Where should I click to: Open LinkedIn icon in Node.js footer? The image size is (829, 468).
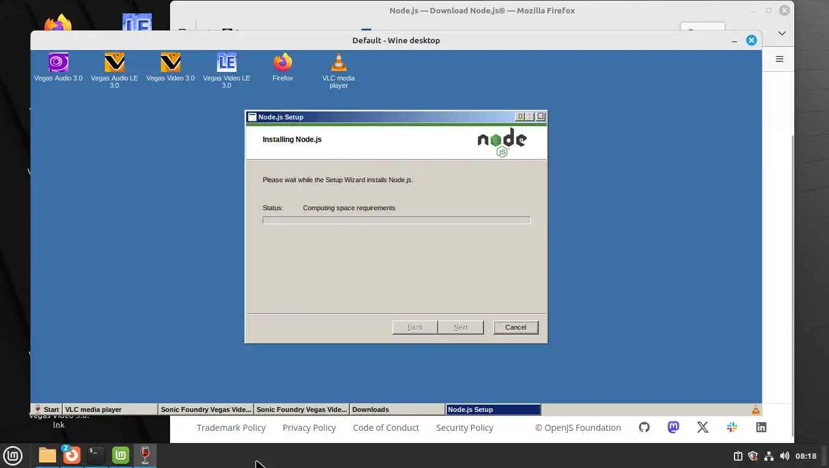pos(761,427)
